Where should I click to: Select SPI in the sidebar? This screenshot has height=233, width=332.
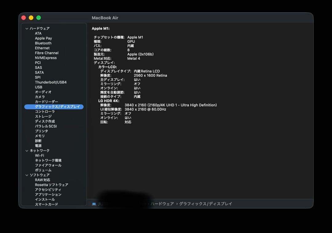(x=38, y=77)
